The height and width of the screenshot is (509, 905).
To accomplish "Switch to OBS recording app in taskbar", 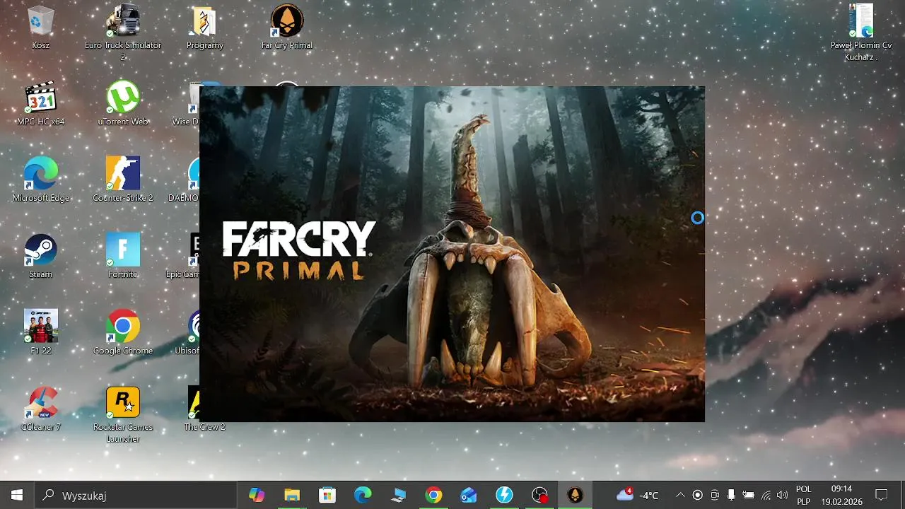I will tap(540, 495).
